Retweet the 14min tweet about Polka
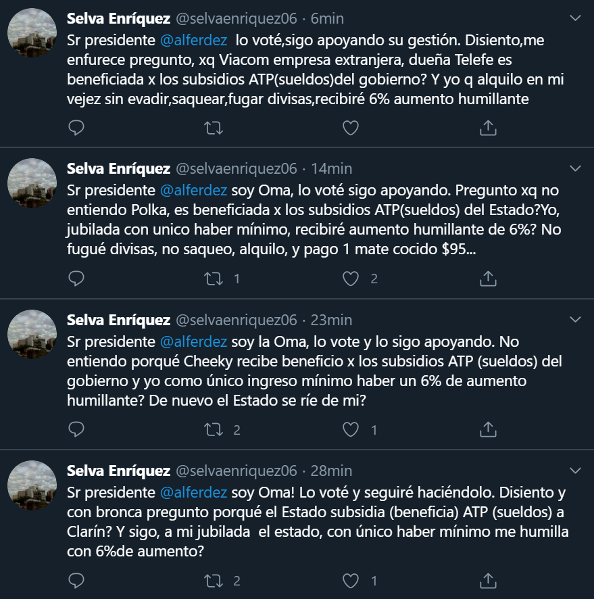594x599 pixels. pyautogui.click(x=213, y=278)
